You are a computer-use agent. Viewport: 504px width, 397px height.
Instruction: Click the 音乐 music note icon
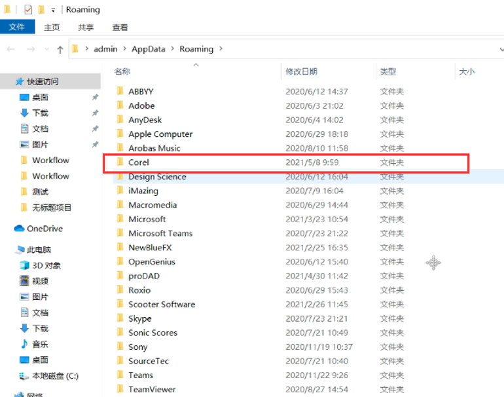pos(24,344)
